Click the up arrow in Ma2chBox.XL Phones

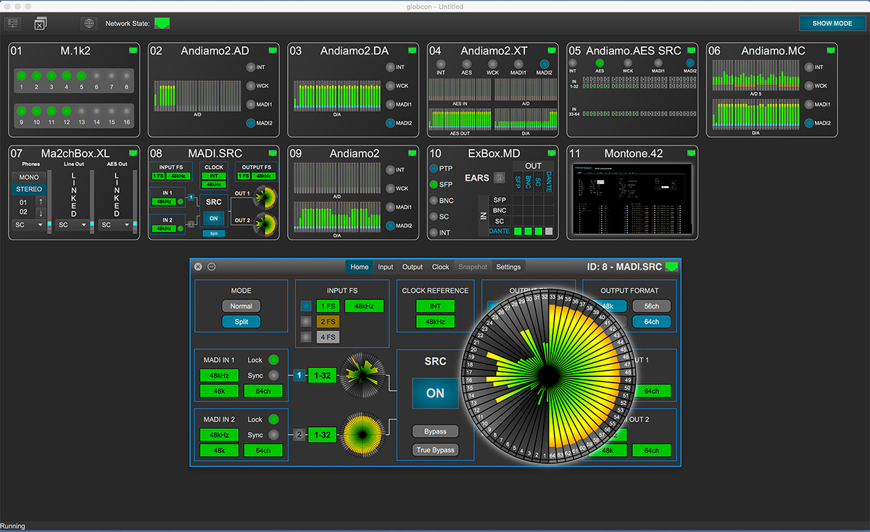pyautogui.click(x=41, y=201)
